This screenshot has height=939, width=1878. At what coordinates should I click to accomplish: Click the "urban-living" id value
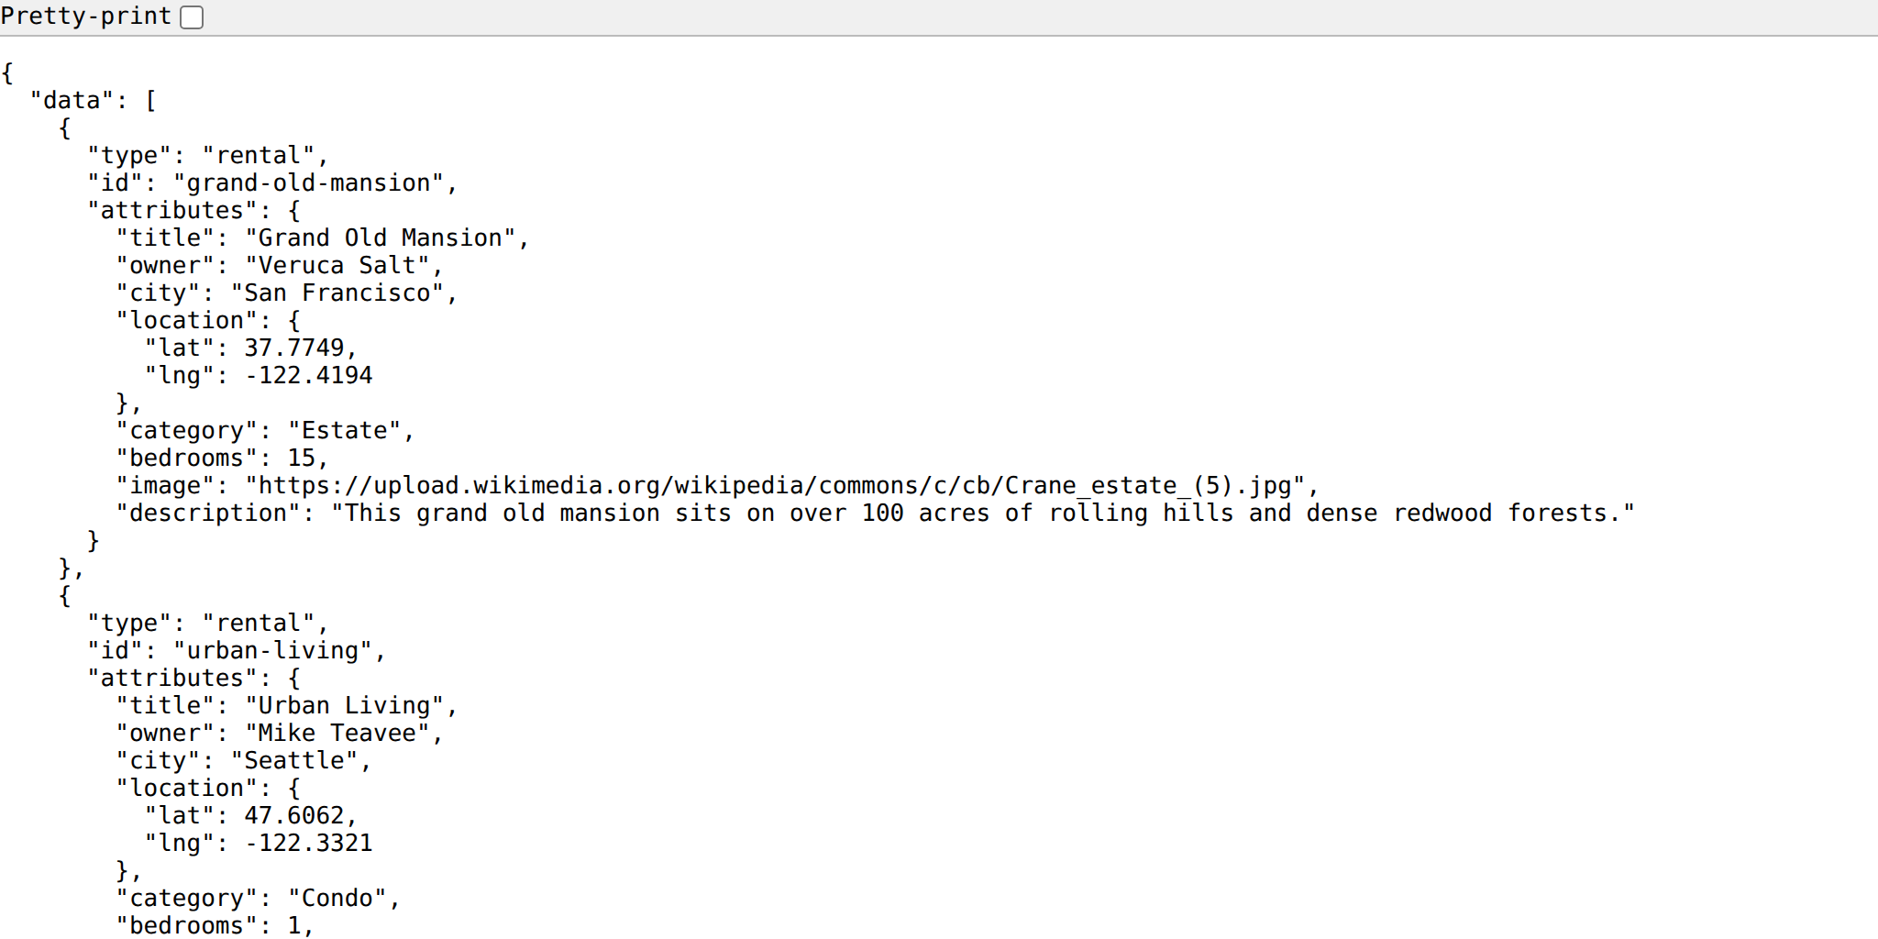pyautogui.click(x=280, y=650)
